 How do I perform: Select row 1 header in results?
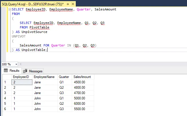[x=7, y=82]
